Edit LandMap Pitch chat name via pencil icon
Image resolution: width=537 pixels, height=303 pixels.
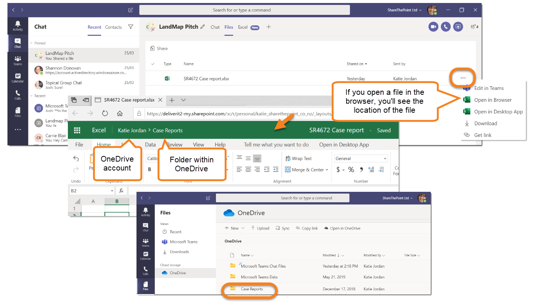pos(202,26)
